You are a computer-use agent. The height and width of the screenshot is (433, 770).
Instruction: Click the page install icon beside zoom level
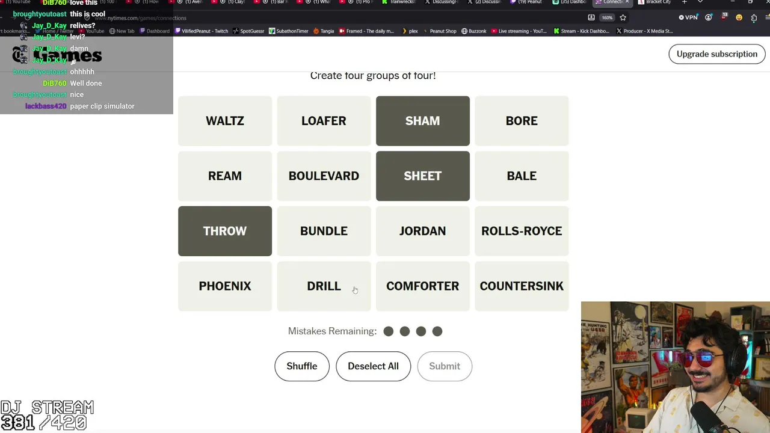[x=591, y=18]
